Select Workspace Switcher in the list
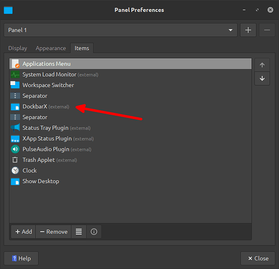This screenshot has height=269, width=279. click(131, 85)
